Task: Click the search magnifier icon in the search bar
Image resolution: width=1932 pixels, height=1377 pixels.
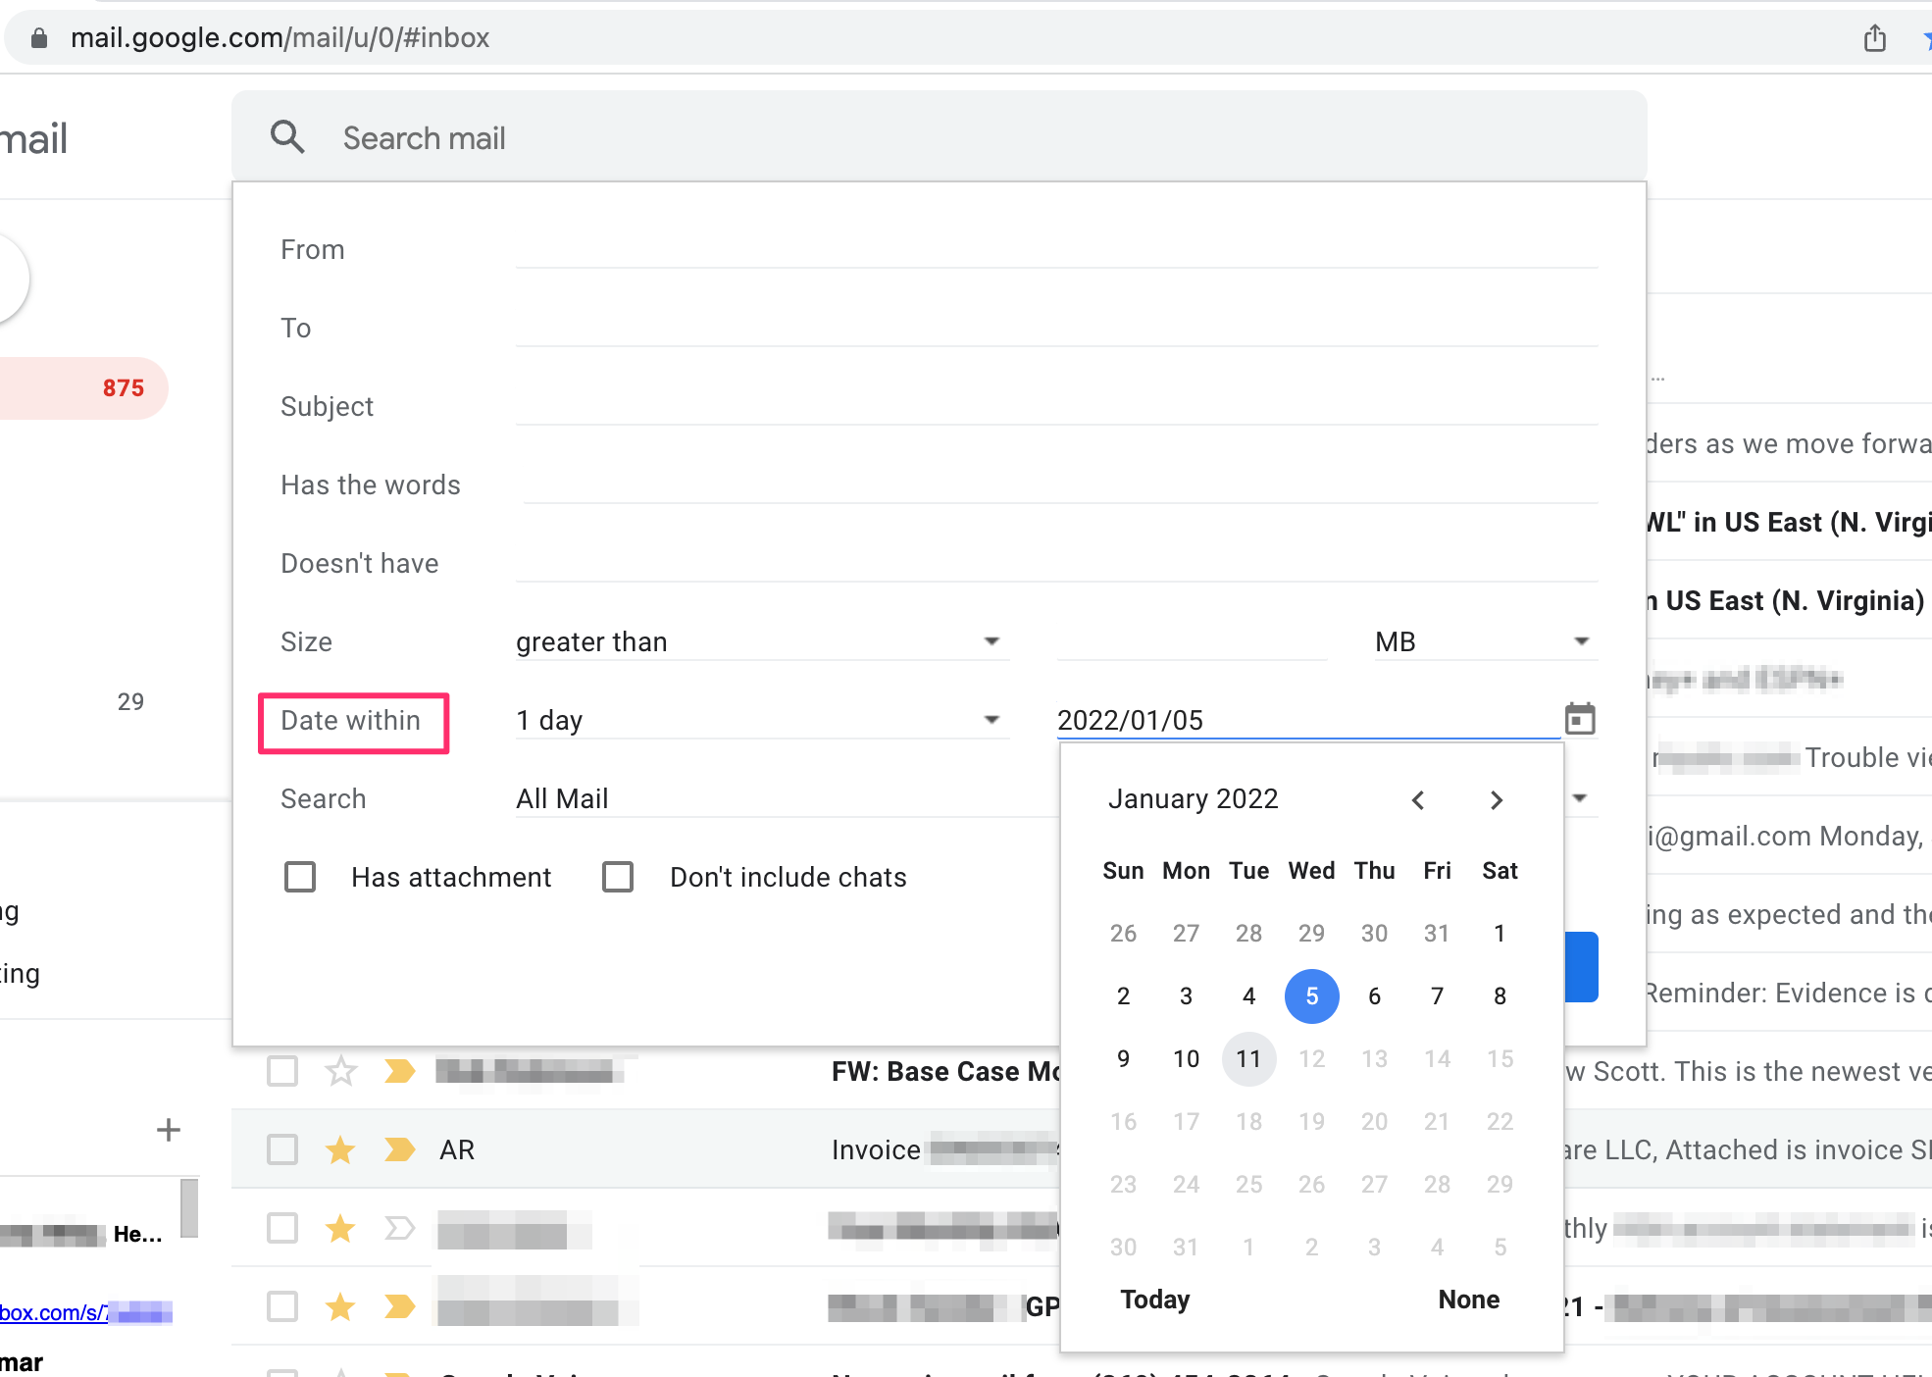Action: point(287,136)
